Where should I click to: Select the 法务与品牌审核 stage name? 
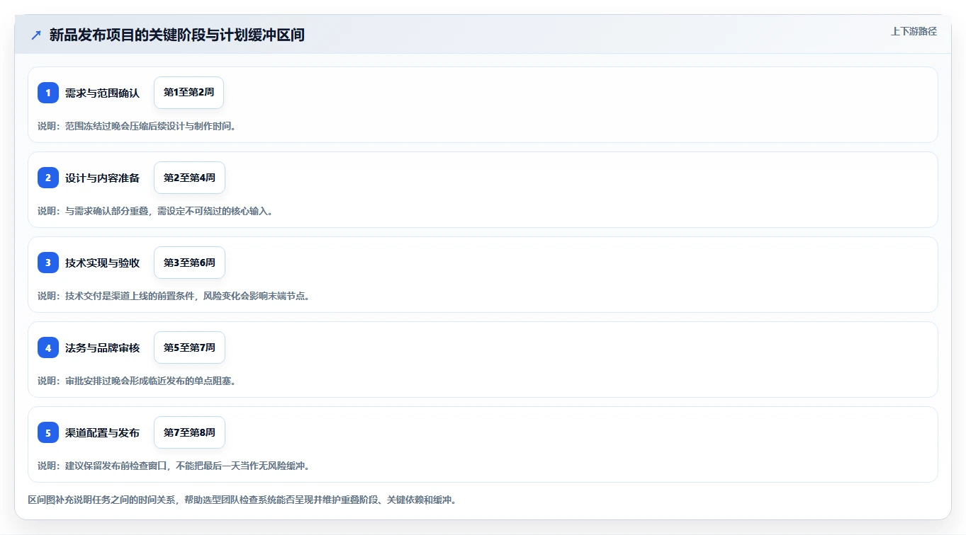pyautogui.click(x=102, y=347)
